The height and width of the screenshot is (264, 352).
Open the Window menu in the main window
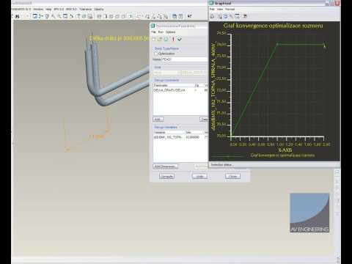pyautogui.click(x=38, y=9)
